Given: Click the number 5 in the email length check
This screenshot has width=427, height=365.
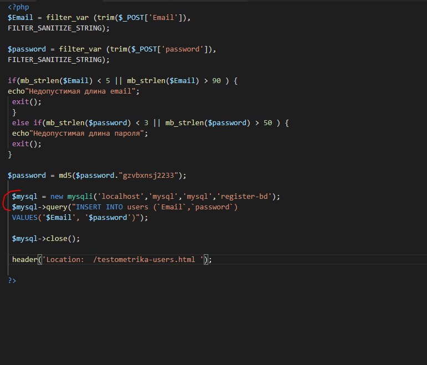Looking at the screenshot, I should pyautogui.click(x=108, y=81).
